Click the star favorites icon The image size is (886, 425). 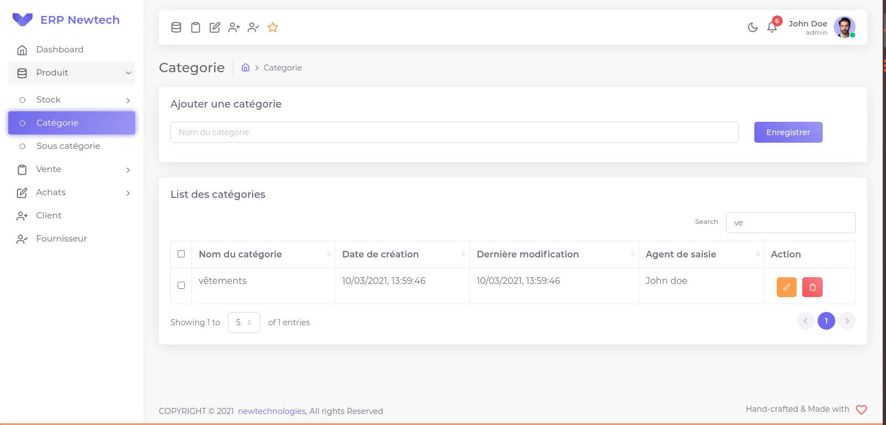tap(273, 28)
